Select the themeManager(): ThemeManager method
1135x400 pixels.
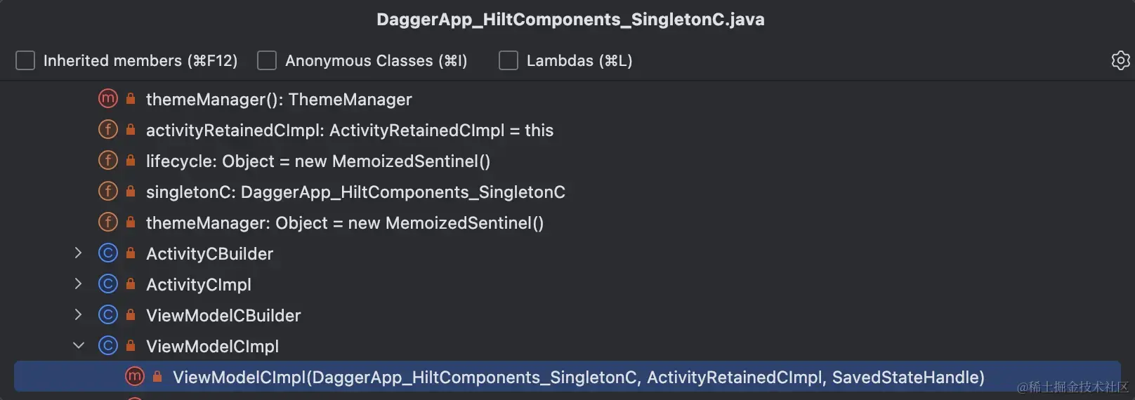[x=279, y=100]
